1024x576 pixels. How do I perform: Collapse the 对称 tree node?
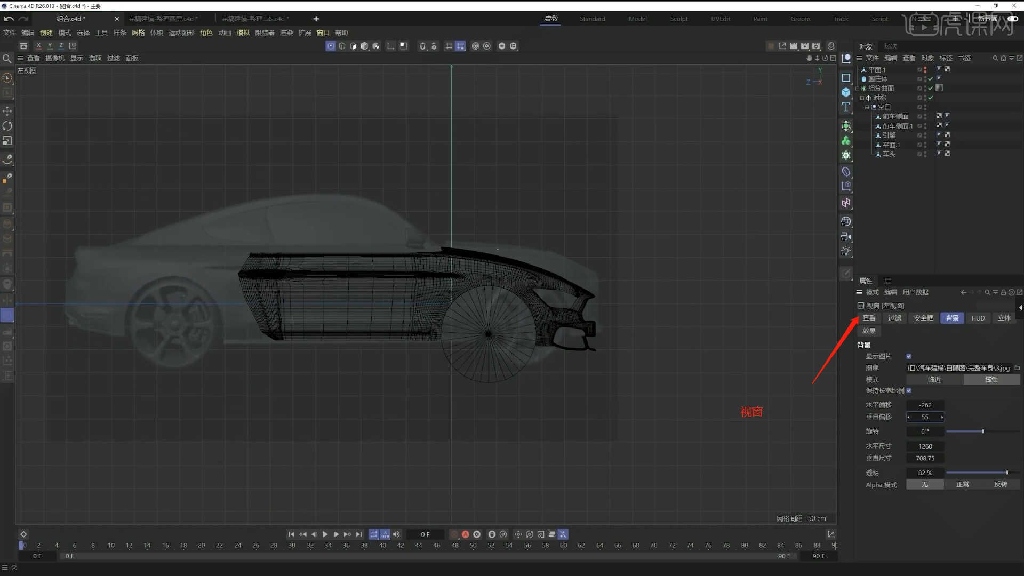coord(862,98)
